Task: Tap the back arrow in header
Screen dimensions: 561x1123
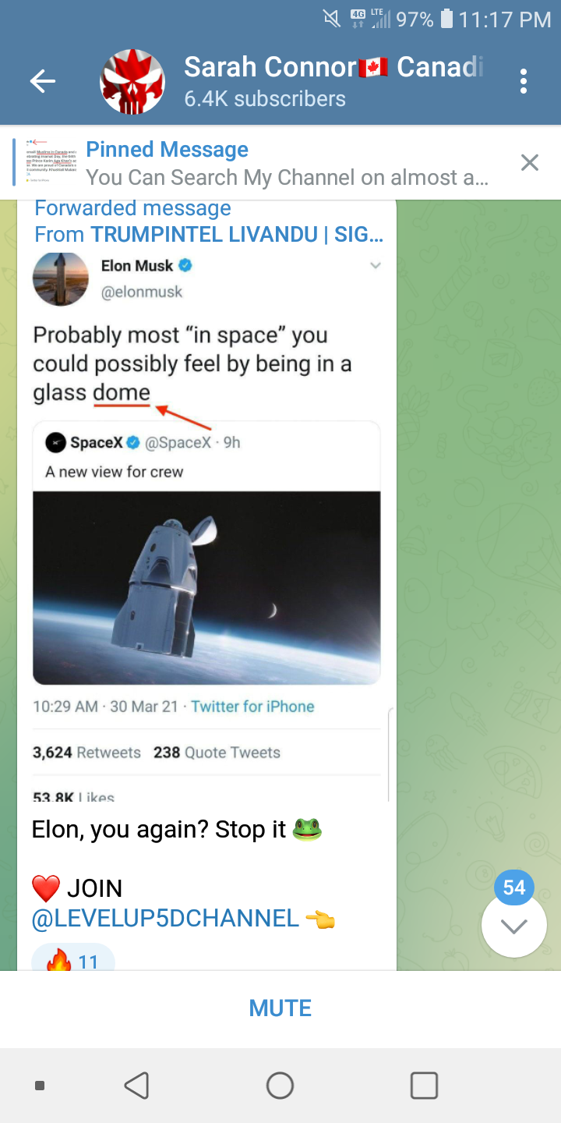Action: (x=43, y=81)
